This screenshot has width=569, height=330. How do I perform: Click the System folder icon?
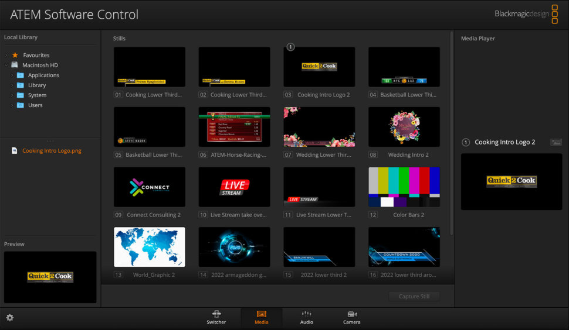pyautogui.click(x=21, y=95)
